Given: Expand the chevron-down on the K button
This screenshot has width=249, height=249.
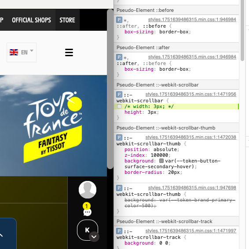Looking at the screenshot, I should click(94, 237).
